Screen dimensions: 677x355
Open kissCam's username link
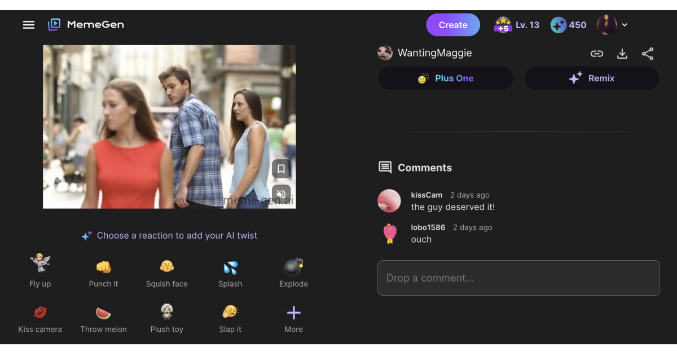click(427, 195)
